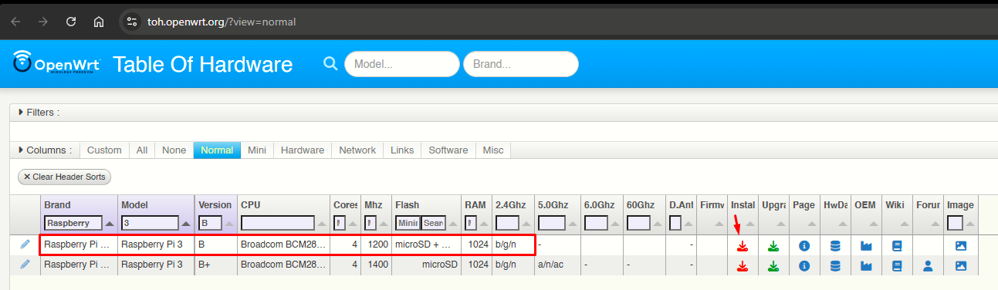Click the green upgrade download icon for Pi 3 B+

pos(773,266)
